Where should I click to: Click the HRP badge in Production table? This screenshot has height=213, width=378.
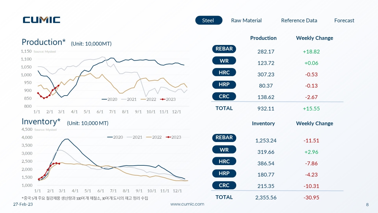224,85
